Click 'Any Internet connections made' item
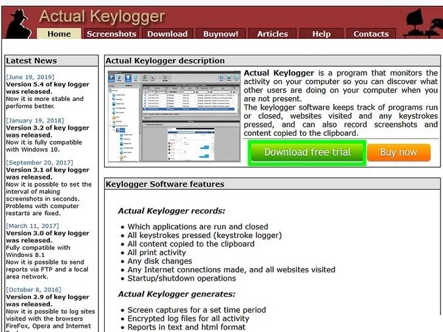The height and width of the screenshot is (332, 443). pyautogui.click(x=231, y=269)
